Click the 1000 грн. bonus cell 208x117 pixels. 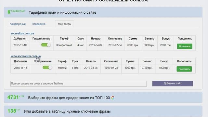[164, 68]
